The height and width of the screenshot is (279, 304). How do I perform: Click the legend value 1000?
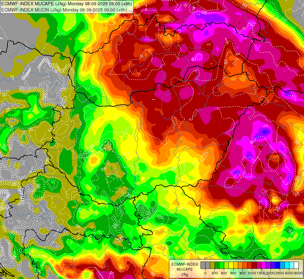click(252, 273)
